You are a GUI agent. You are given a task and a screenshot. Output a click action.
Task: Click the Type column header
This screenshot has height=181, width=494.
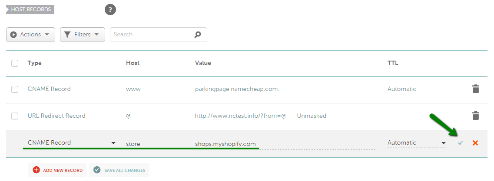35,63
